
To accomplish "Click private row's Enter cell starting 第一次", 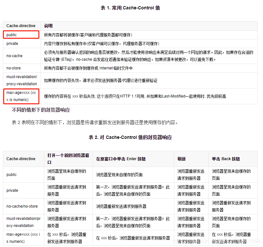I will point(133,190).
